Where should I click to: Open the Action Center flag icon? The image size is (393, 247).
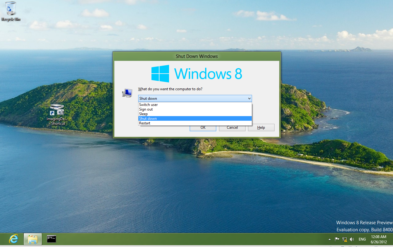[x=337, y=239]
